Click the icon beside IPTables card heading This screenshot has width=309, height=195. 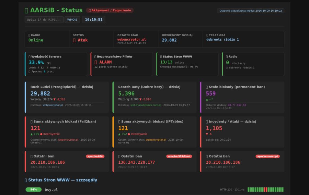[x=119, y=122]
